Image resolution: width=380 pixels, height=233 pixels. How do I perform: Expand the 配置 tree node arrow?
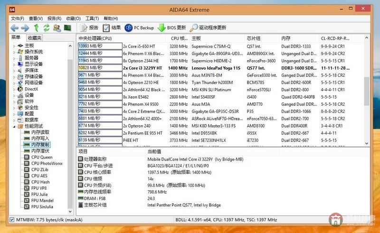click(14, 114)
